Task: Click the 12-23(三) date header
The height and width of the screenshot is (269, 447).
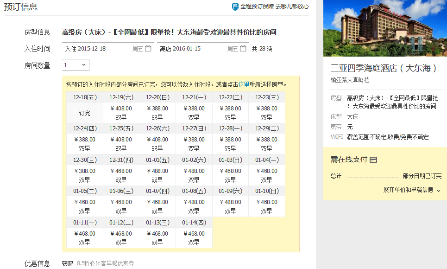Action: 267,97
